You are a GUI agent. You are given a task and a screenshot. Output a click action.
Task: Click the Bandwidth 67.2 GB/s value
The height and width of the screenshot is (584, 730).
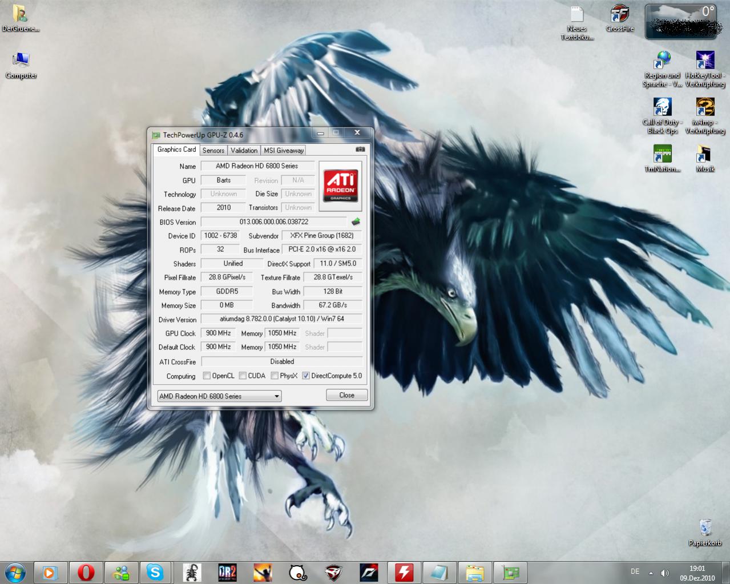point(333,305)
